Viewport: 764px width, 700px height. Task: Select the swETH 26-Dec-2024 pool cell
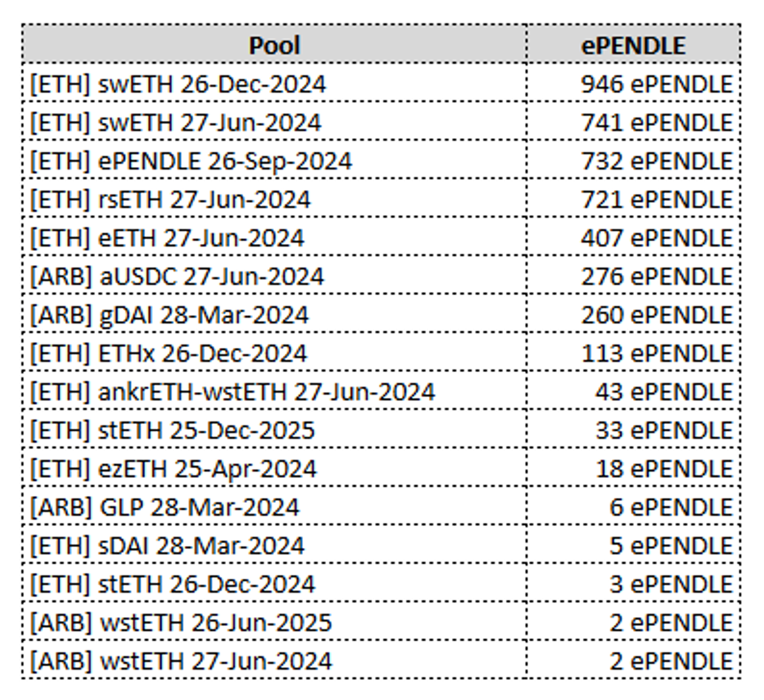tap(178, 84)
